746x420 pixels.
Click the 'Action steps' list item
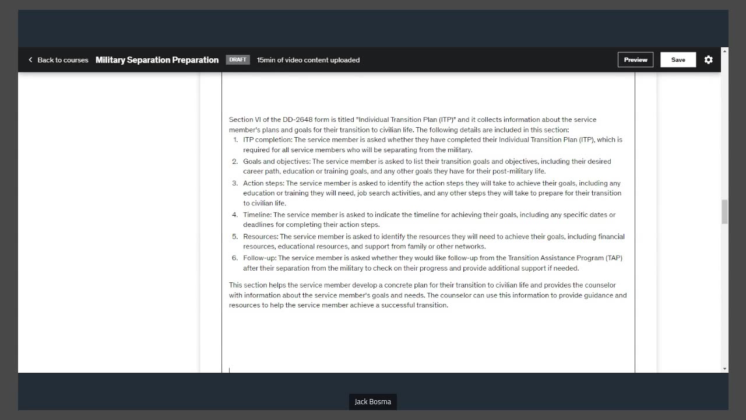point(432,193)
